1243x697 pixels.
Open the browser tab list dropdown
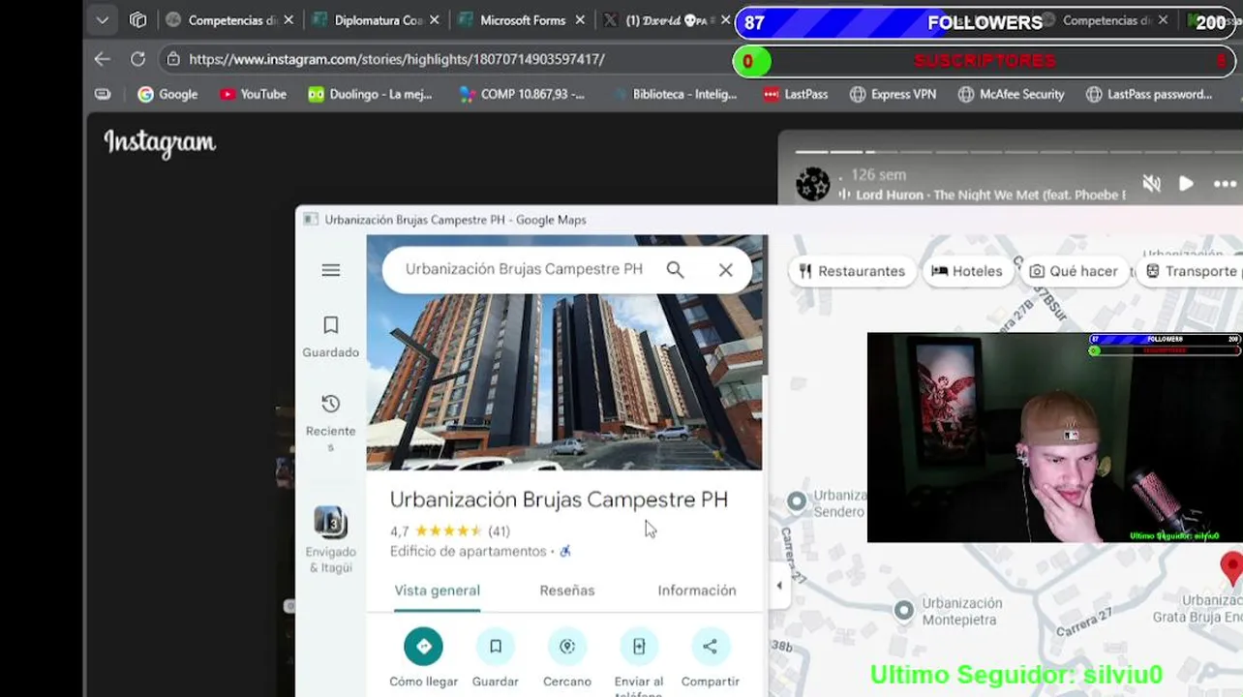pyautogui.click(x=102, y=19)
